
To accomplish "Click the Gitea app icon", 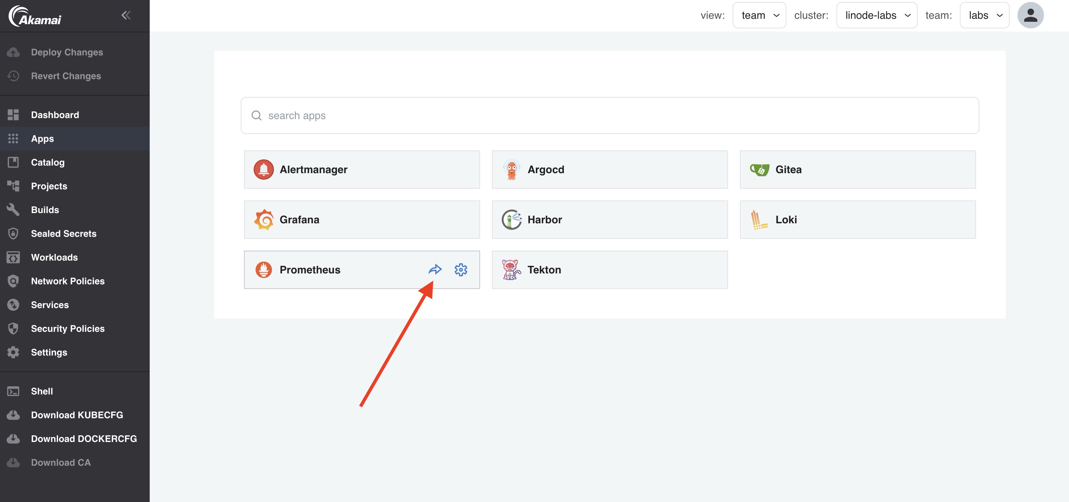I will [x=759, y=169].
